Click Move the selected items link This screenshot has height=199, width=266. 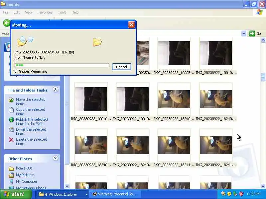(x=31, y=101)
